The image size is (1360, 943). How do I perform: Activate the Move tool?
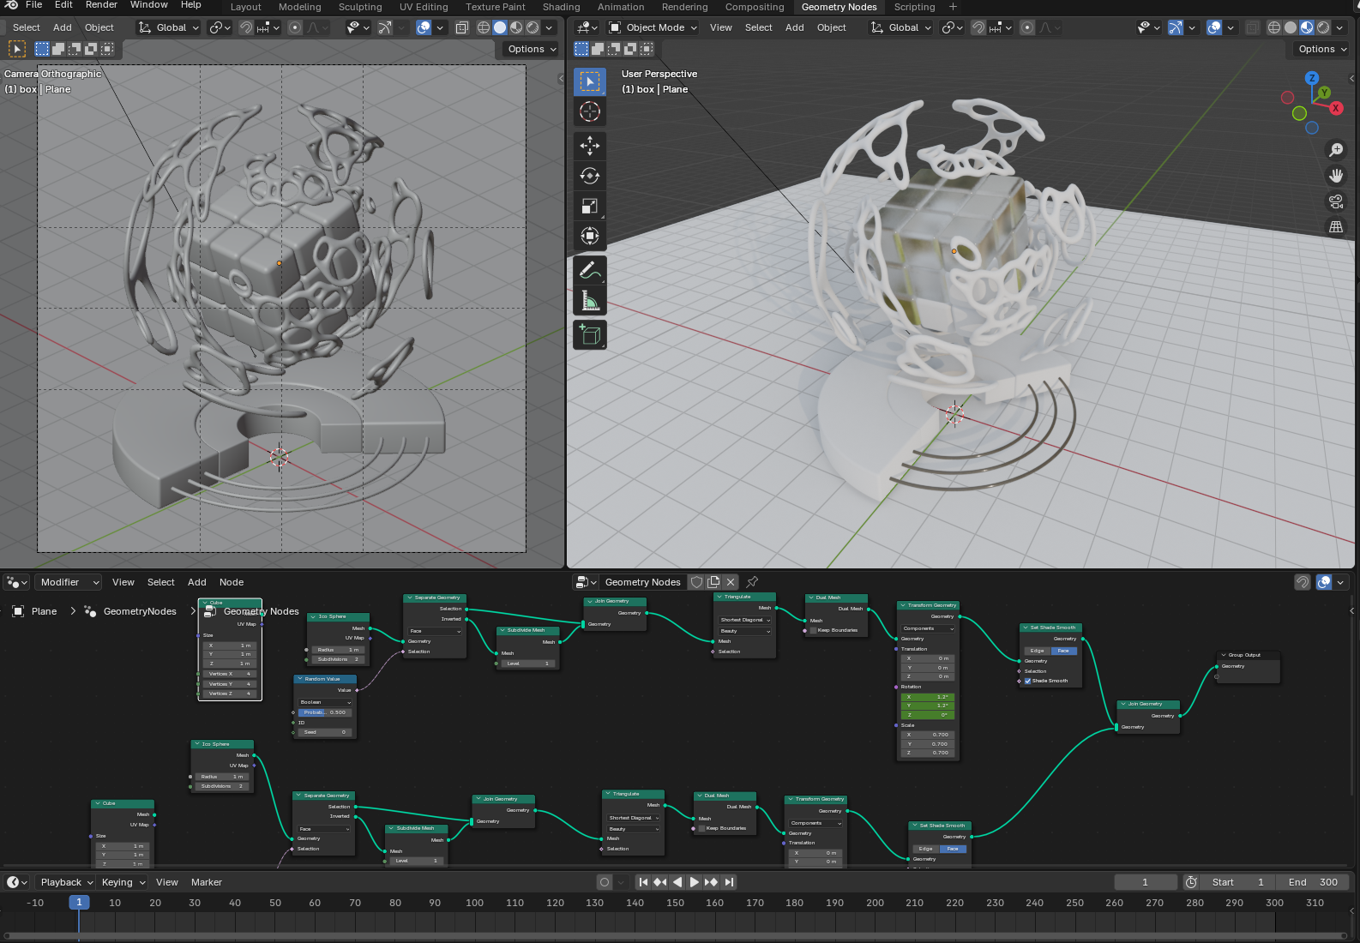tap(589, 146)
